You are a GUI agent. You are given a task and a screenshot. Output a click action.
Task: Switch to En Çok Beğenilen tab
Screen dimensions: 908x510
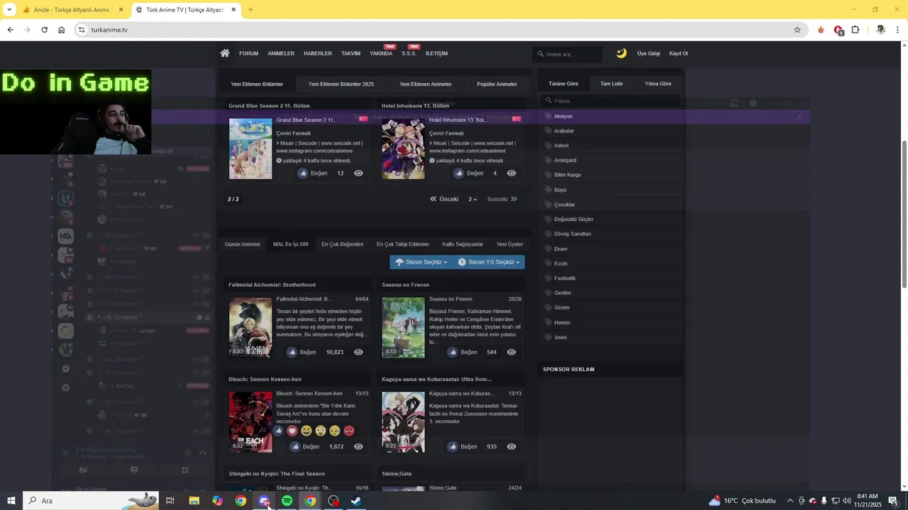tap(343, 244)
